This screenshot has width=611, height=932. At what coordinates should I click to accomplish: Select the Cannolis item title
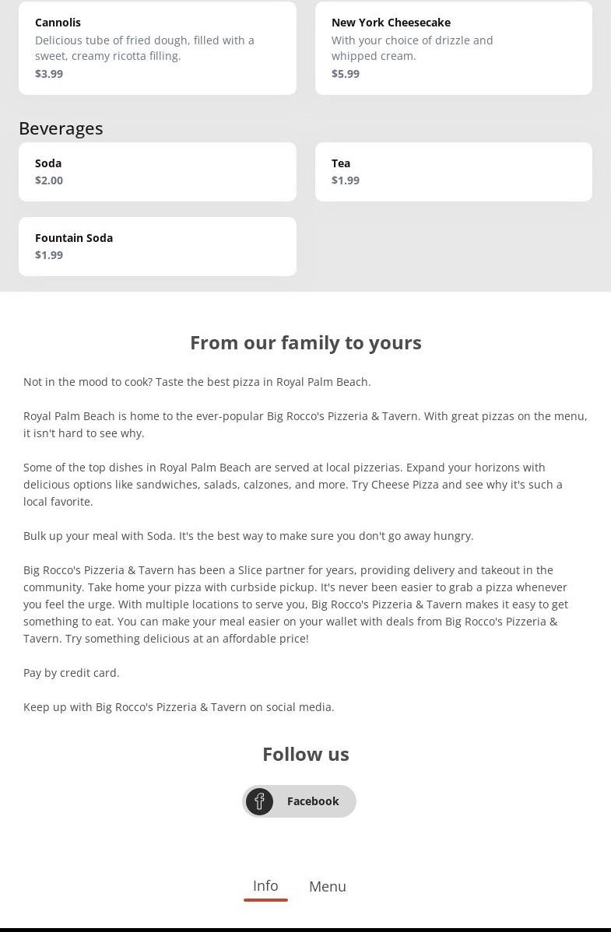pyautogui.click(x=58, y=23)
